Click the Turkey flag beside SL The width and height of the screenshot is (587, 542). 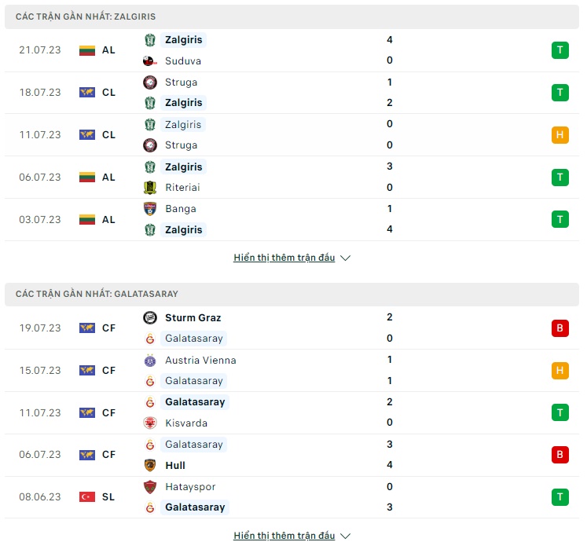(x=87, y=496)
